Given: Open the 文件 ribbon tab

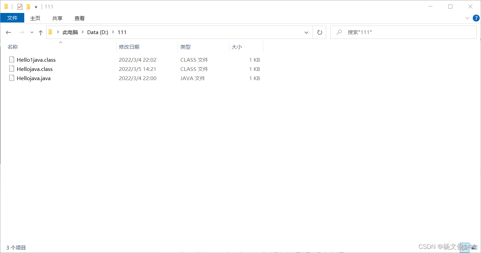Looking at the screenshot, I should 12,18.
